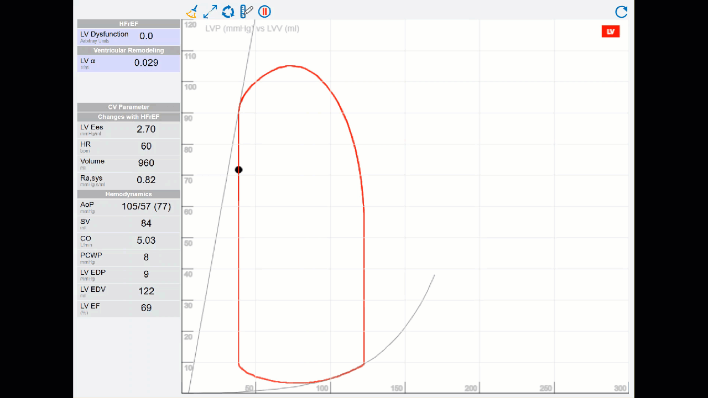Click the AoP reading 105/57 (77)
Screen dimensions: 708x398
point(146,207)
